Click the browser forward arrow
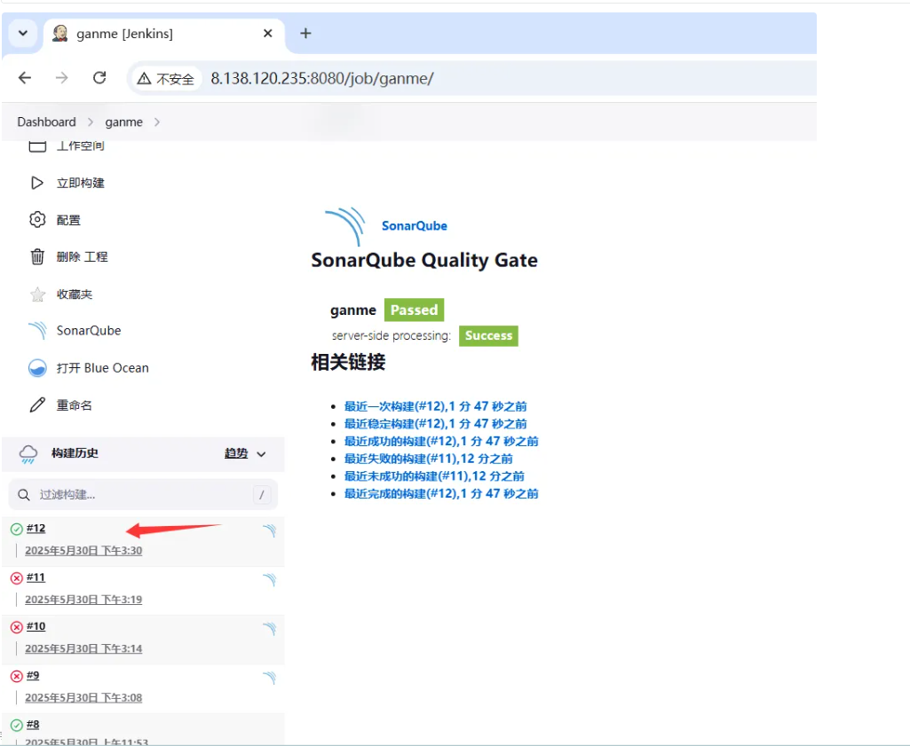The width and height of the screenshot is (910, 746). pos(61,78)
